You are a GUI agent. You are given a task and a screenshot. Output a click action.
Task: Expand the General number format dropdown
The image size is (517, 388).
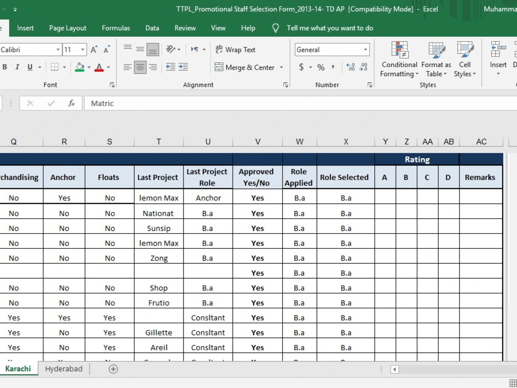(366, 50)
